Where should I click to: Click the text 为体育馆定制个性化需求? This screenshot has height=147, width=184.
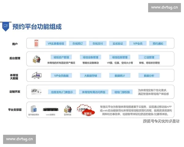click(x=152, y=90)
